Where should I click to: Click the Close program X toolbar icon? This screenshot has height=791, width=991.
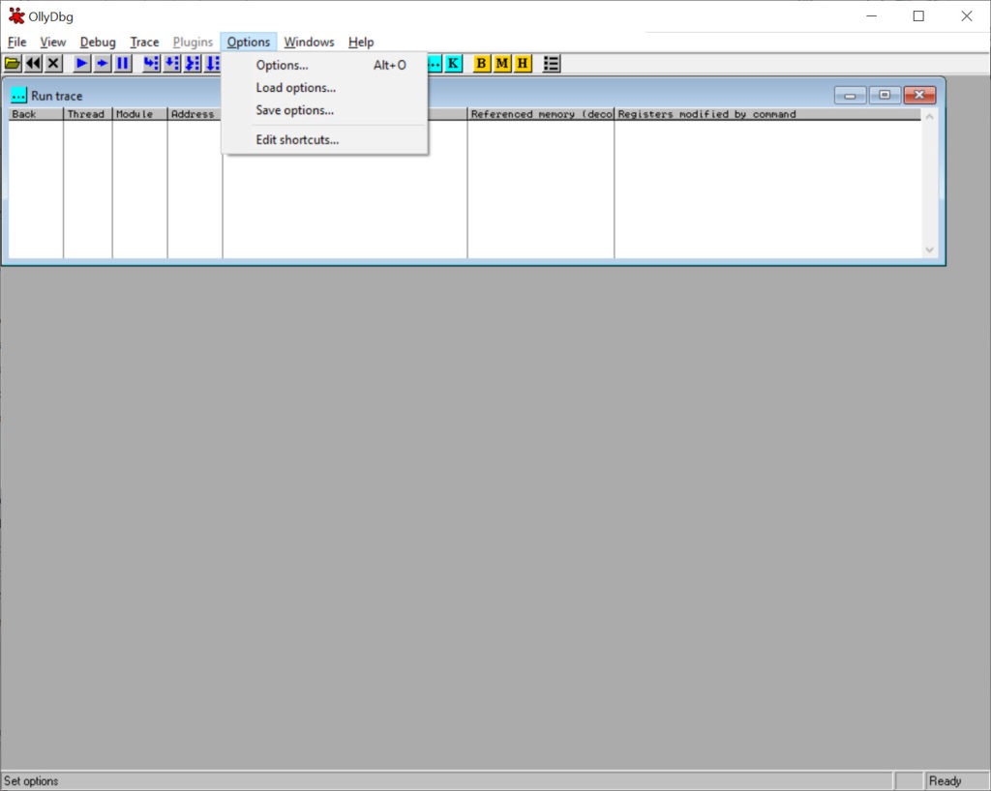coord(54,64)
